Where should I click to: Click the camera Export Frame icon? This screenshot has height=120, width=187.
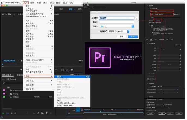click(x=72, y=70)
